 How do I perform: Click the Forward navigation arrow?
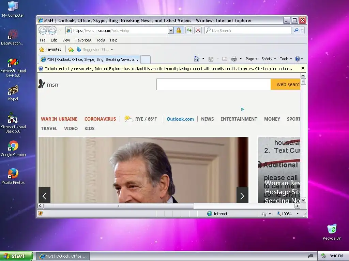[x=52, y=30]
